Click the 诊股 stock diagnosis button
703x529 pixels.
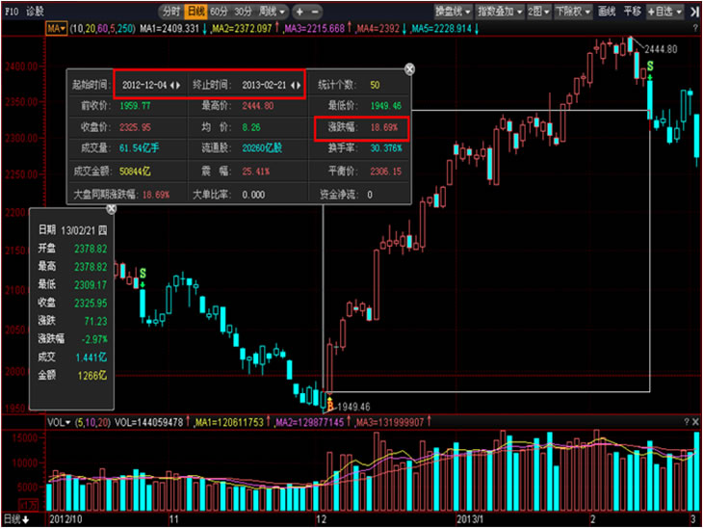tap(35, 12)
